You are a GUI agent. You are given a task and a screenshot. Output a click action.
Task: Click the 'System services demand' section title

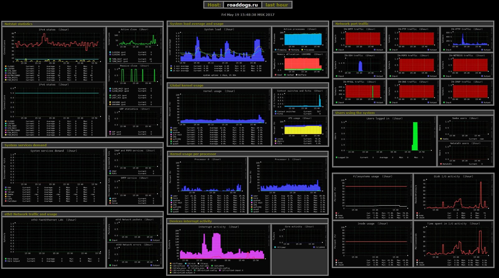25,145
